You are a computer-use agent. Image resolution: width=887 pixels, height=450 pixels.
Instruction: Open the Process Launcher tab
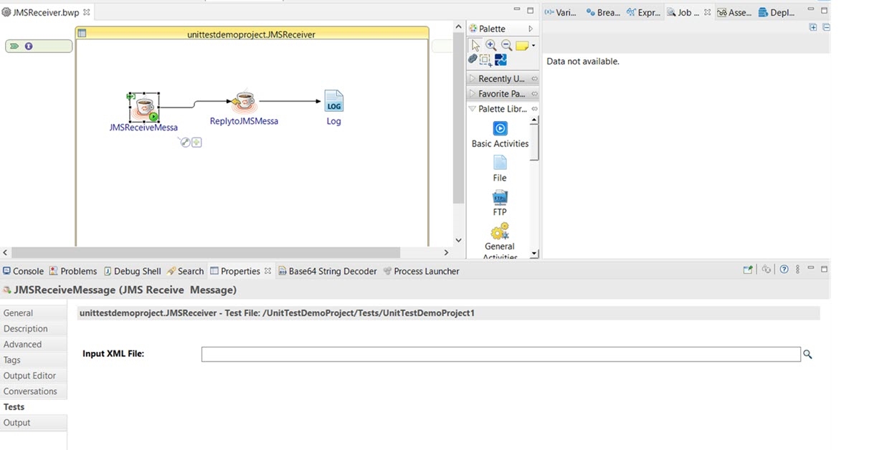coord(422,271)
